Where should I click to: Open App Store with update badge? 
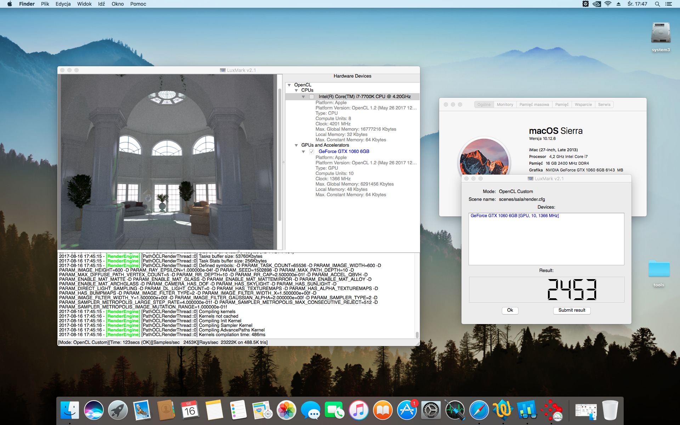point(407,410)
